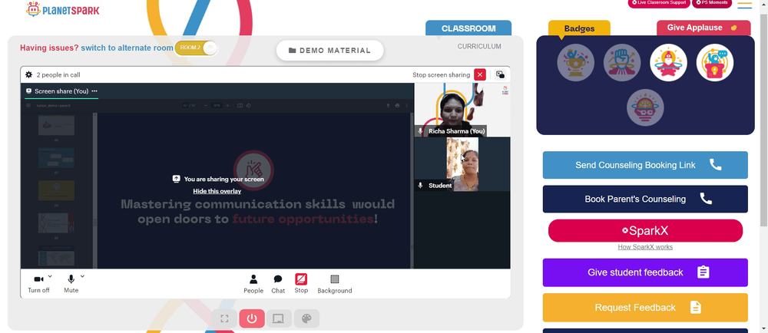Select the Student video tile
The image size is (768, 333).
click(x=462, y=164)
